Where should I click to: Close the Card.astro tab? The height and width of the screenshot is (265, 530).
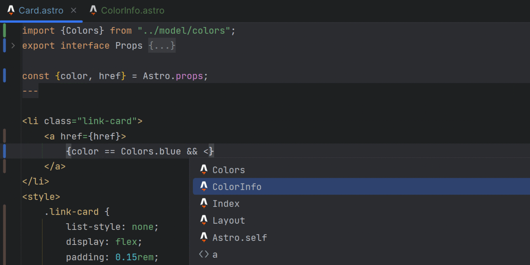74,11
